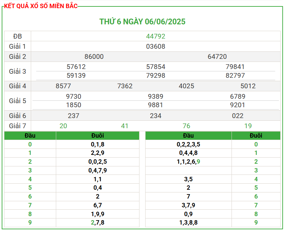Select Giải 5 number 9201
Viewport: 284px width, 231px height.
tap(238, 105)
